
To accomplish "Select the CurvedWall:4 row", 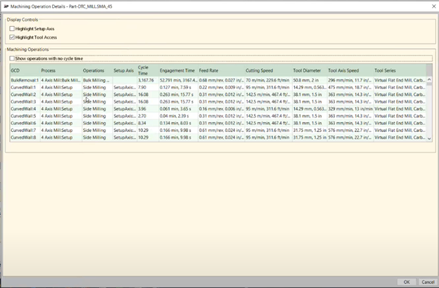I will tap(23, 109).
